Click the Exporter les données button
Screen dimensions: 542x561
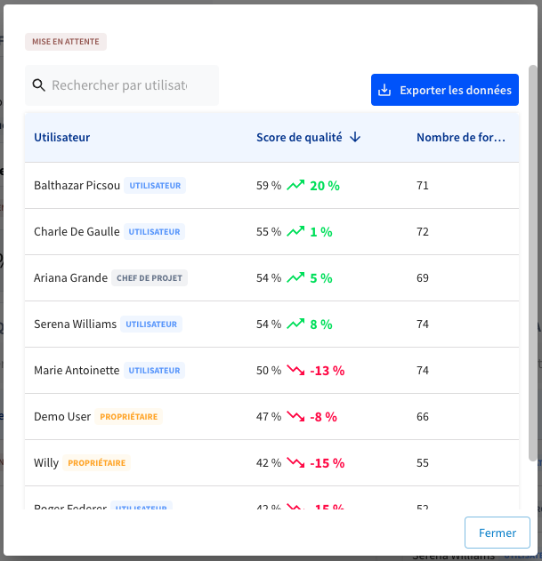[445, 90]
